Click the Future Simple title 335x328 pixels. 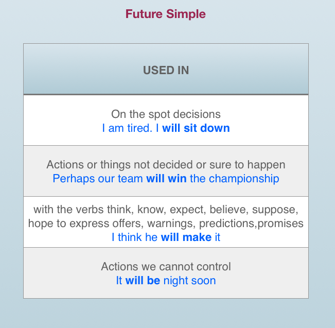coord(165,14)
